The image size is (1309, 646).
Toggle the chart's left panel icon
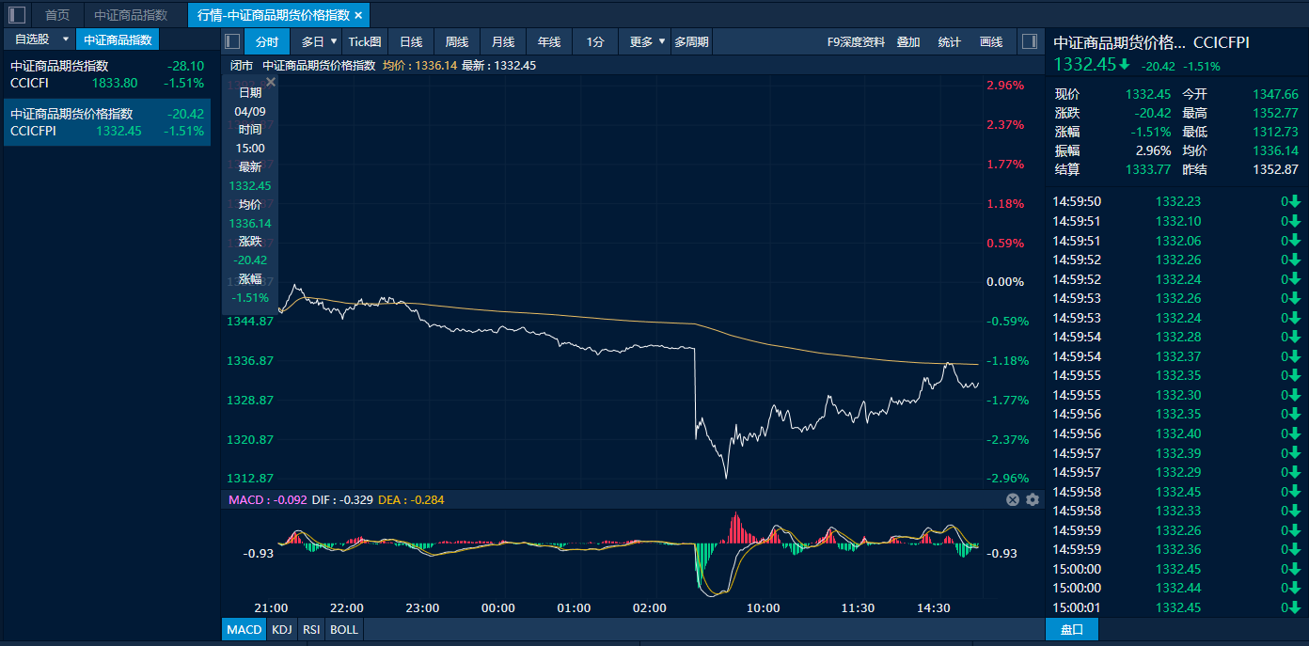233,41
